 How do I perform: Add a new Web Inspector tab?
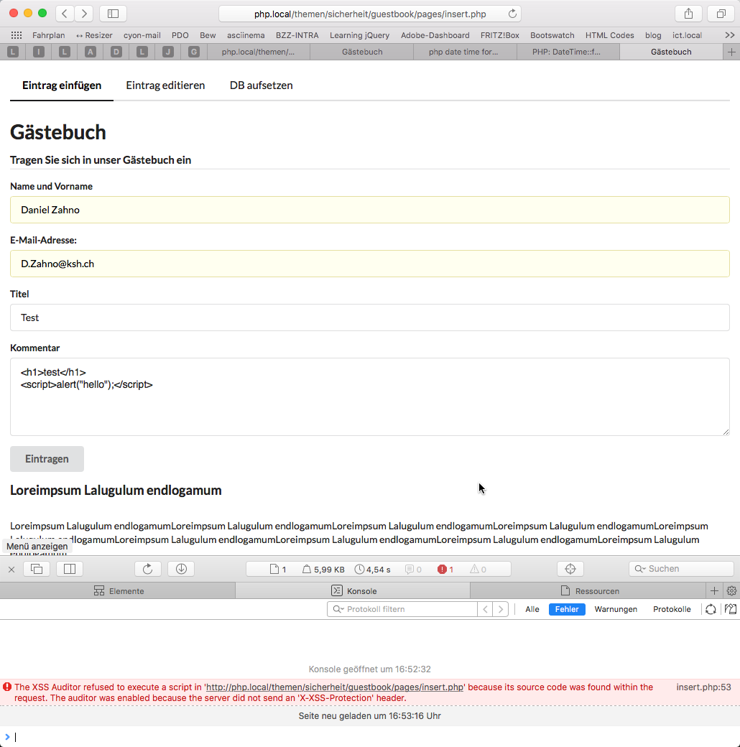pos(714,591)
